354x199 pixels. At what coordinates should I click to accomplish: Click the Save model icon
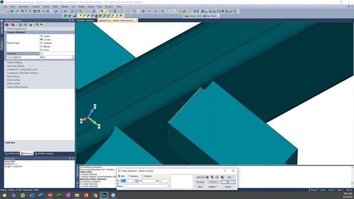[12, 11]
